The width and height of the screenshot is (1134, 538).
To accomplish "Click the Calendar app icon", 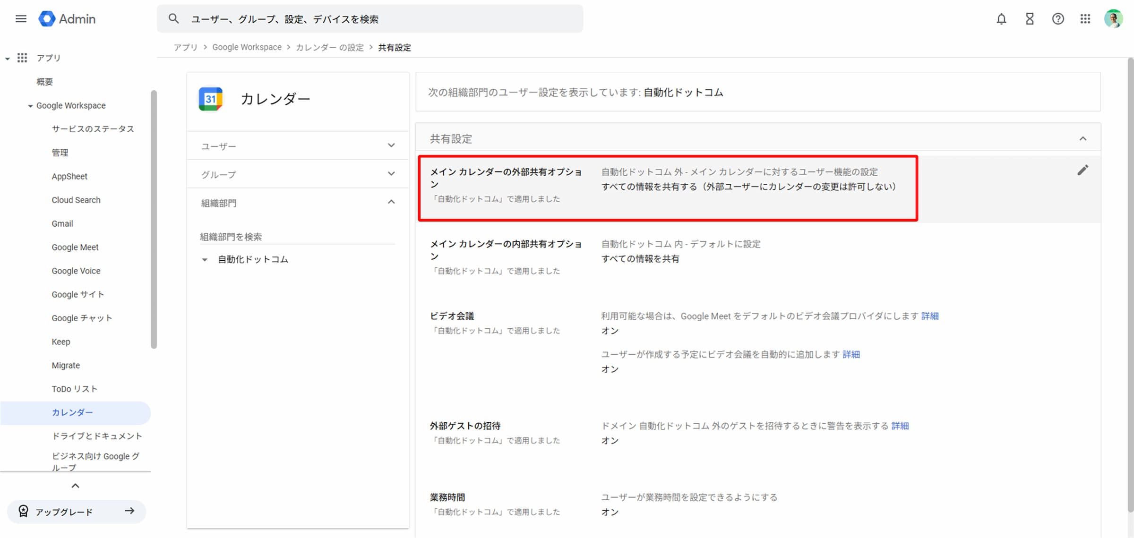I will pyautogui.click(x=211, y=99).
